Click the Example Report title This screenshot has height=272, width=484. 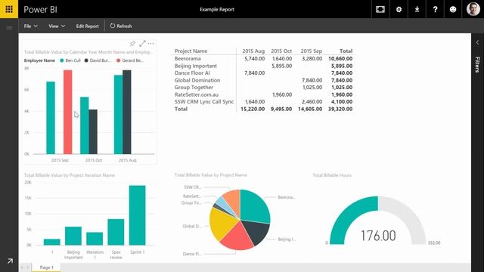pyautogui.click(x=217, y=10)
